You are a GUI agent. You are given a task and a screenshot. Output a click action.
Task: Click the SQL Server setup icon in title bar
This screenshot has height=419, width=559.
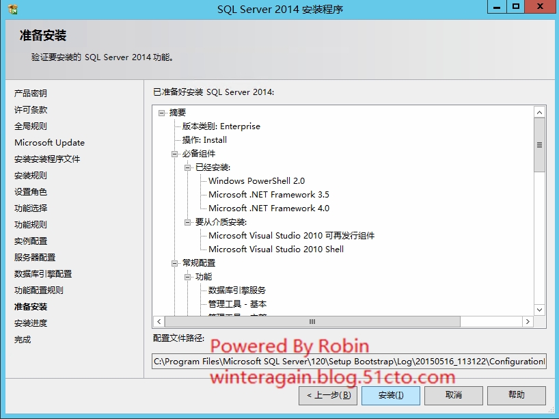pyautogui.click(x=13, y=10)
